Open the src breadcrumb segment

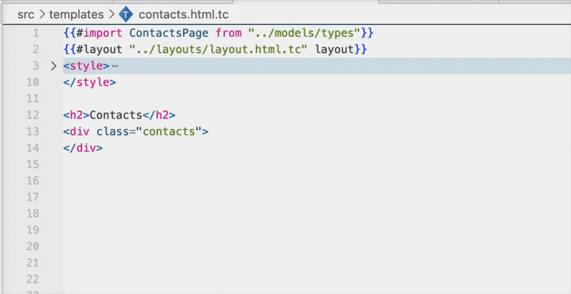click(26, 14)
